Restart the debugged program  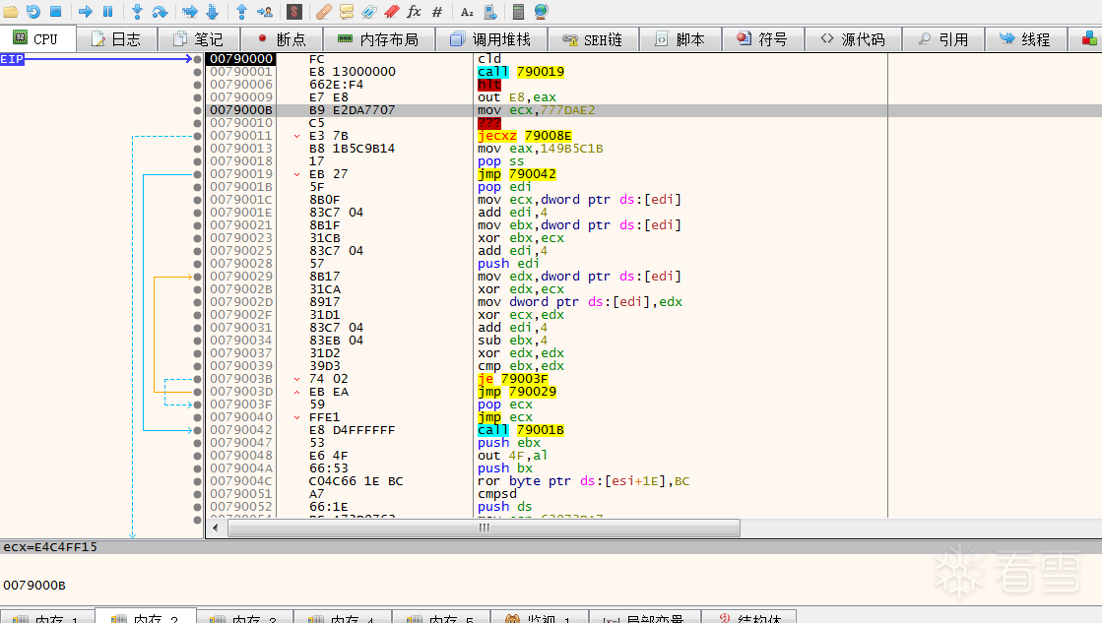coord(33,12)
